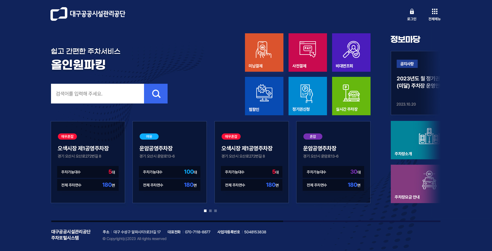Open the 정기권신청 (season ticket) icon
Viewport: 492px width, 251px height.
pos(307,96)
